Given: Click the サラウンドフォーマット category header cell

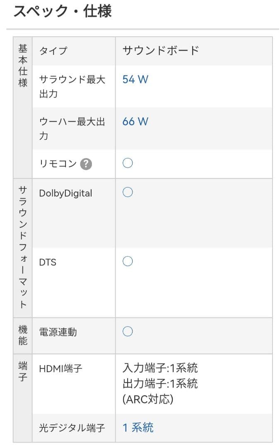Looking at the screenshot, I should (23, 246).
